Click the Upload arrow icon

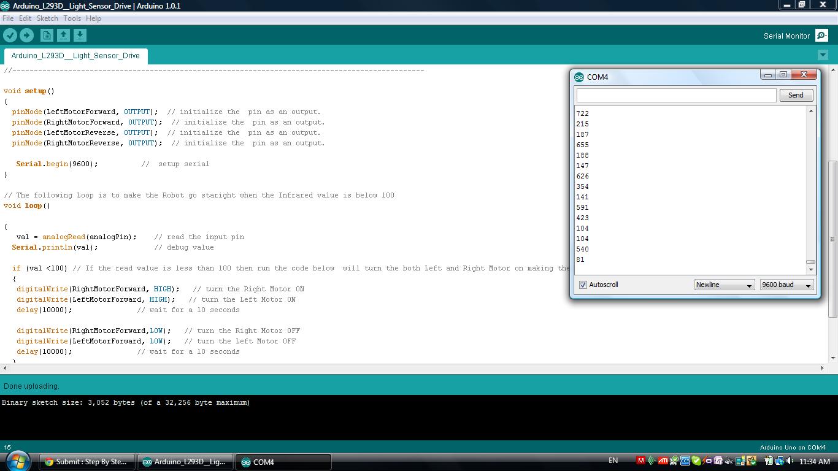coord(26,36)
